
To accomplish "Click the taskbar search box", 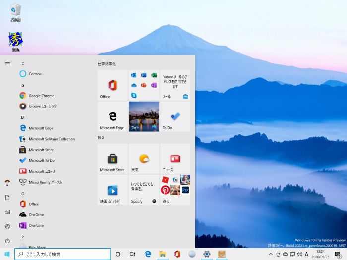I will click(62, 254).
